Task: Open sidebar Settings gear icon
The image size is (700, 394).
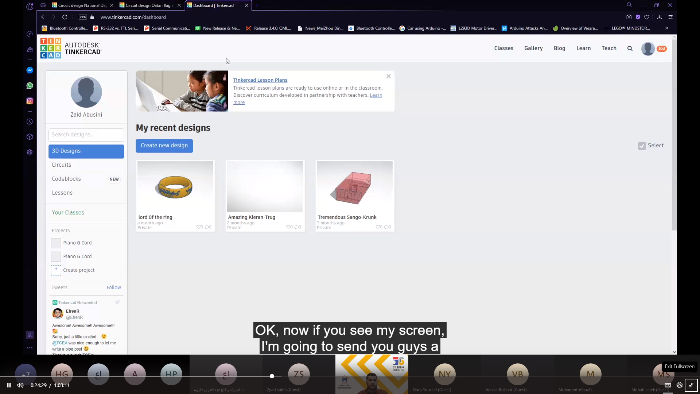Action: tap(30, 152)
